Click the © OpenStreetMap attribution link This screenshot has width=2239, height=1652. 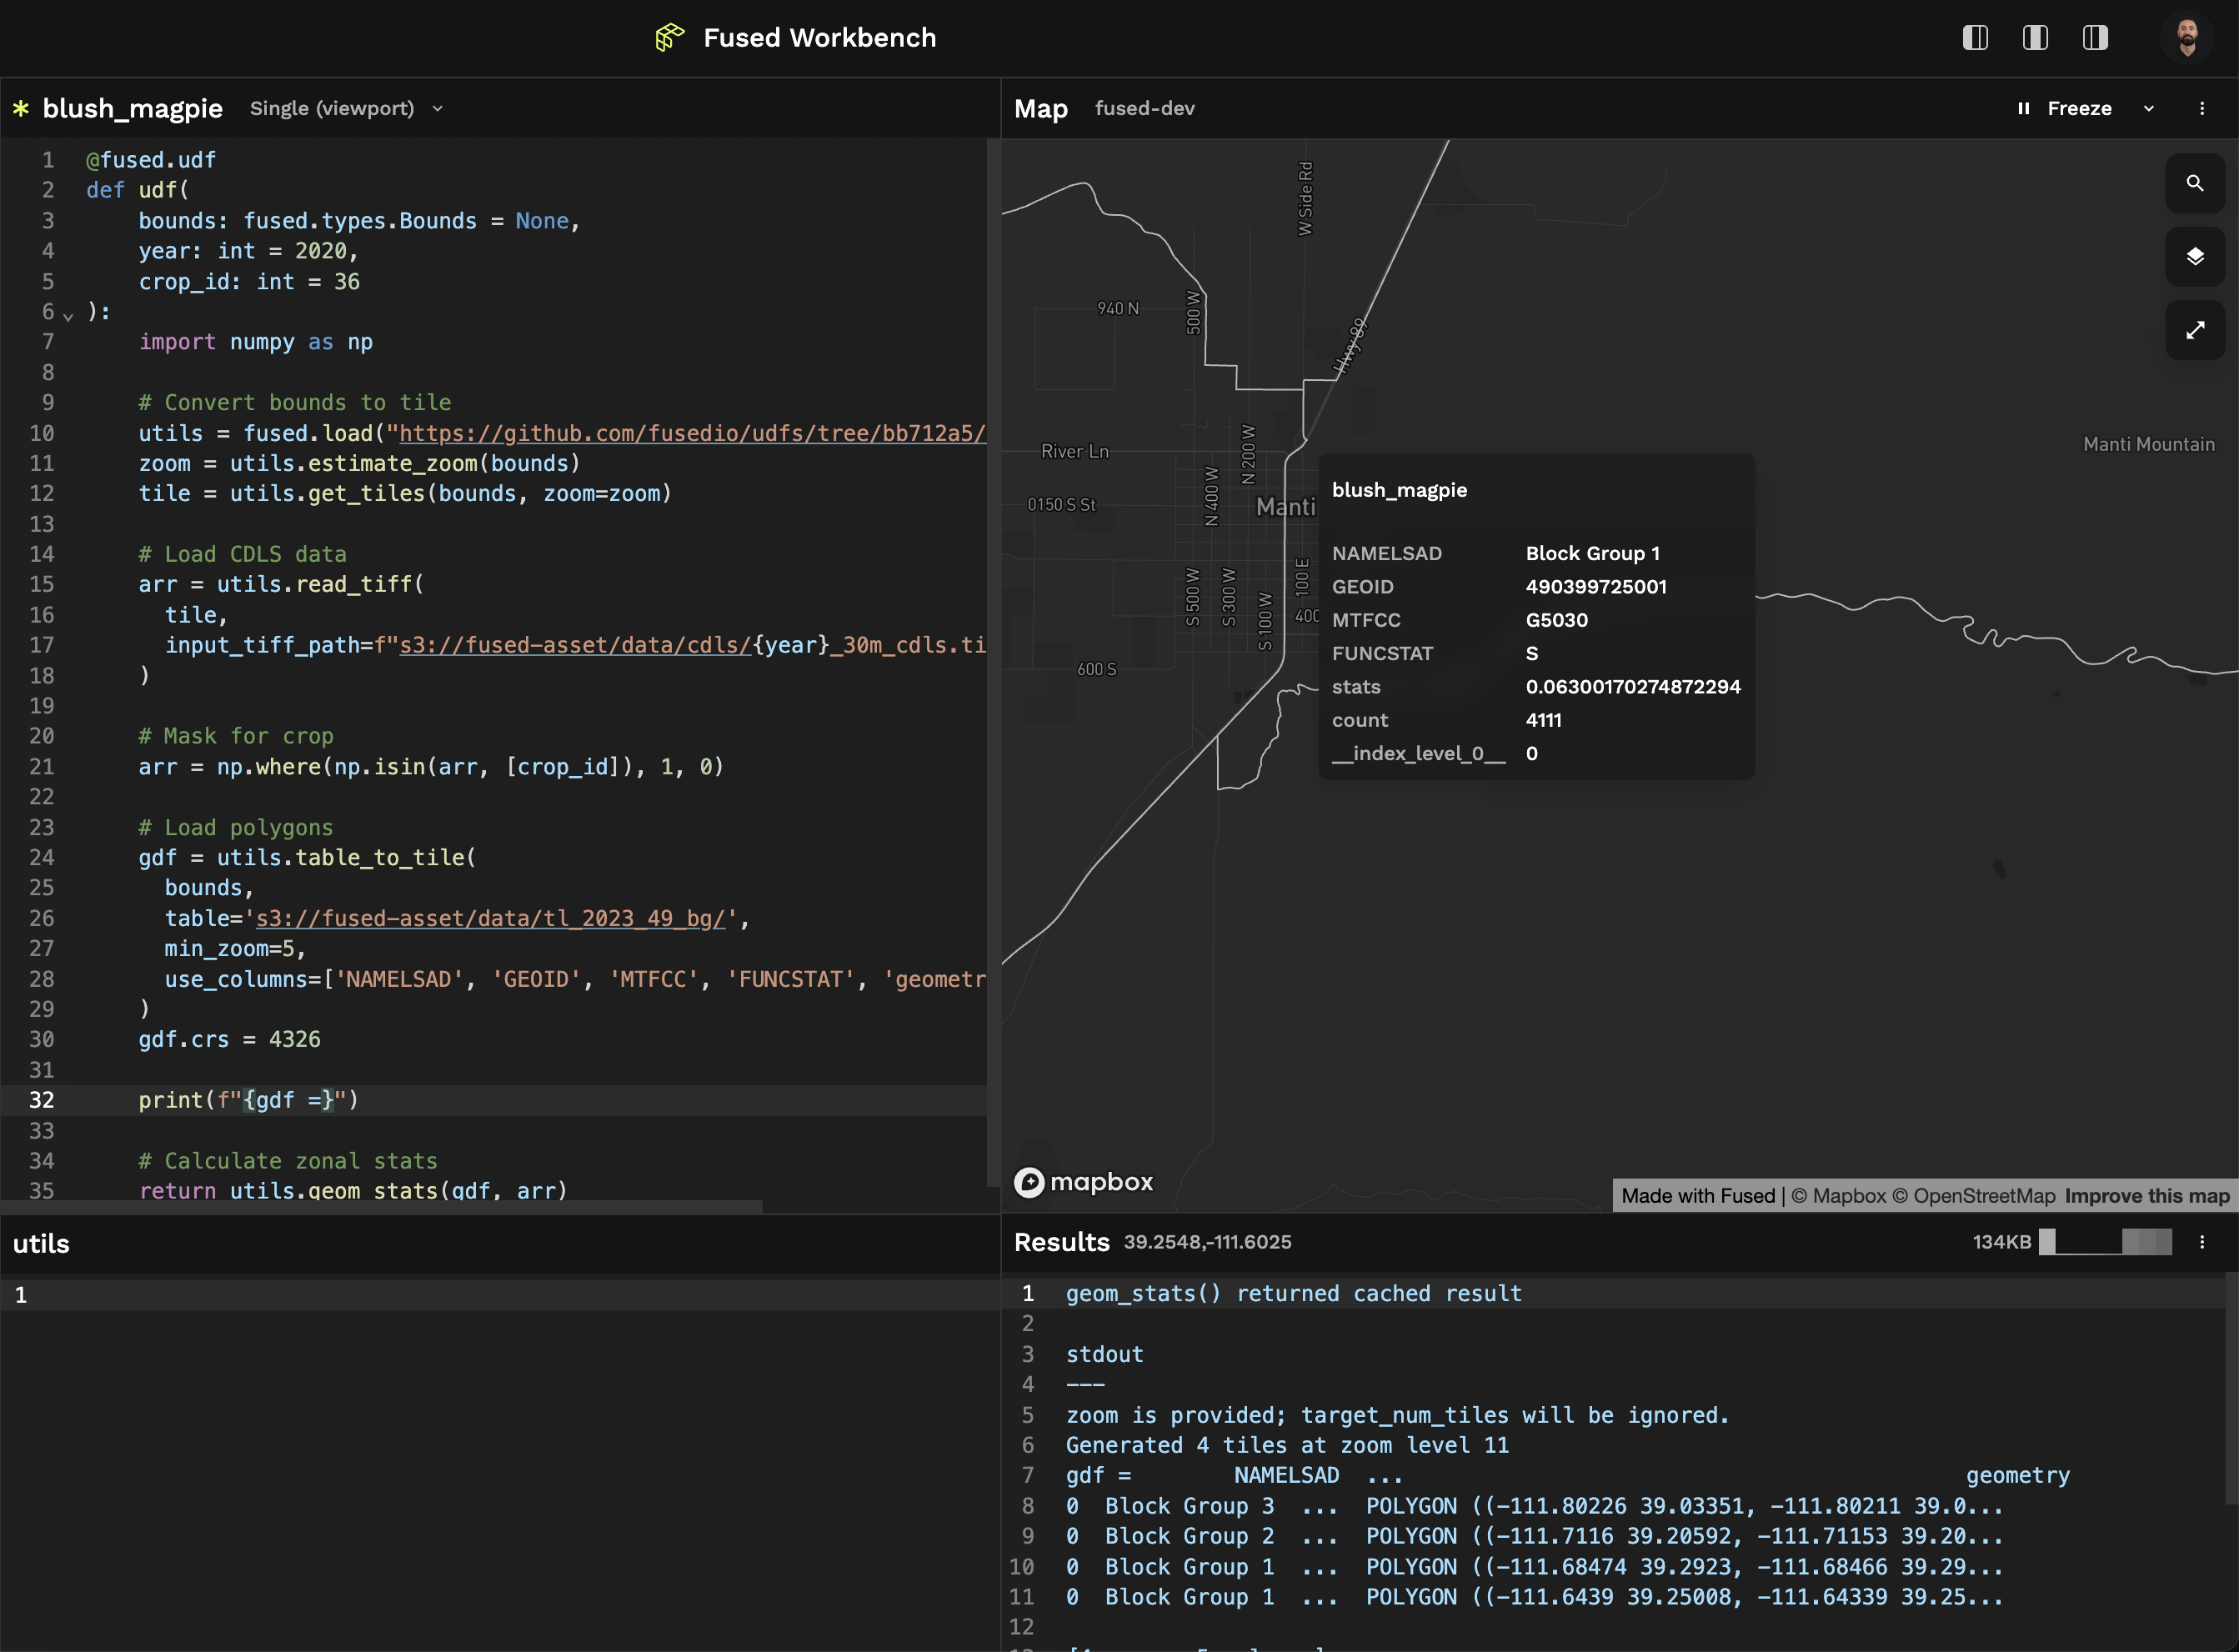(x=1973, y=1195)
